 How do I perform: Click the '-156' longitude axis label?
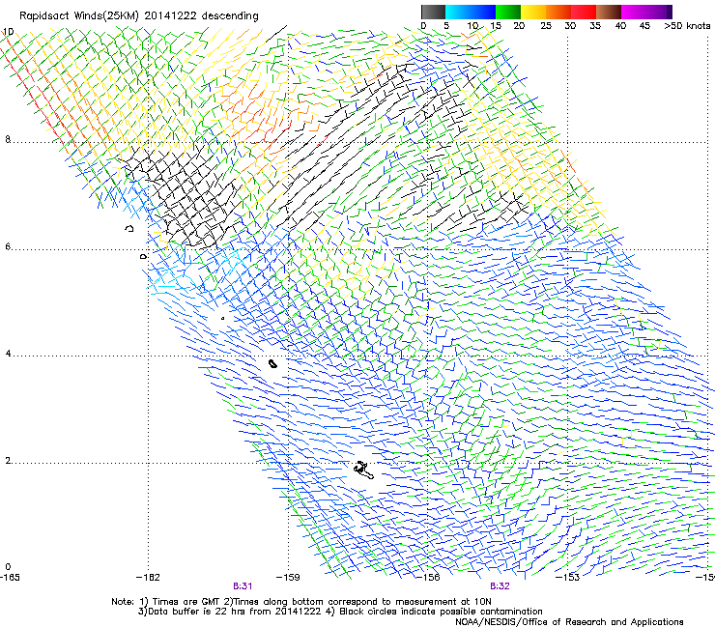(x=428, y=578)
